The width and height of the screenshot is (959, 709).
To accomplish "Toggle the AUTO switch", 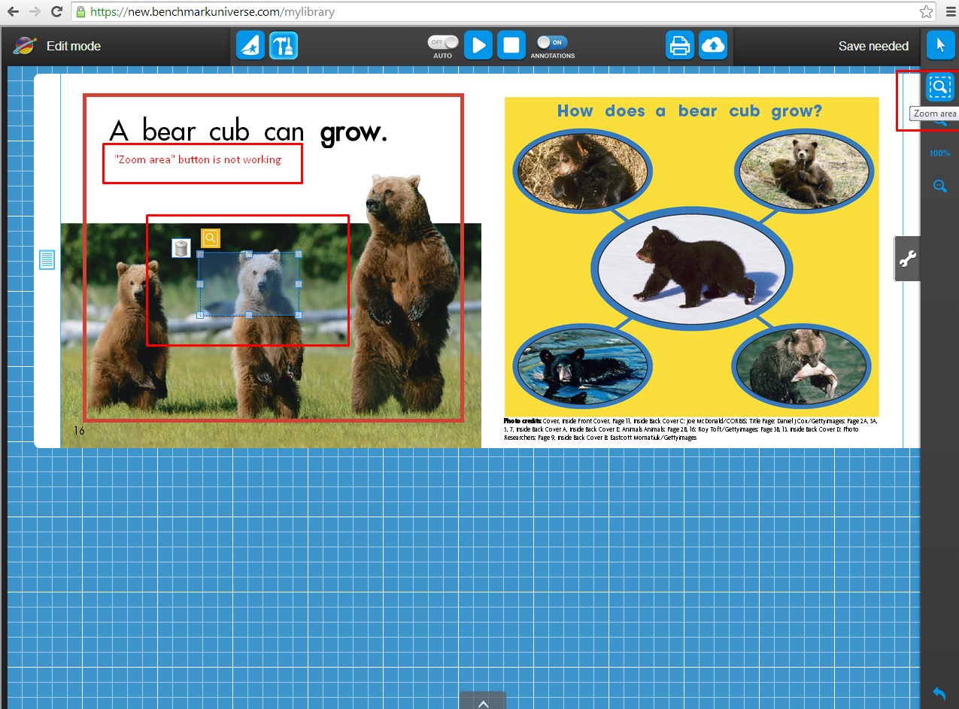I will 443,43.
